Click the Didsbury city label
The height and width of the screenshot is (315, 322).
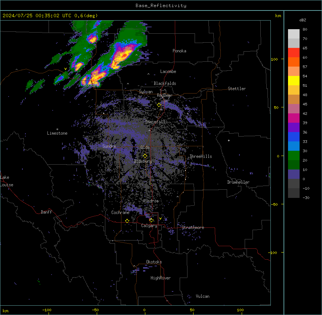[x=143, y=161]
